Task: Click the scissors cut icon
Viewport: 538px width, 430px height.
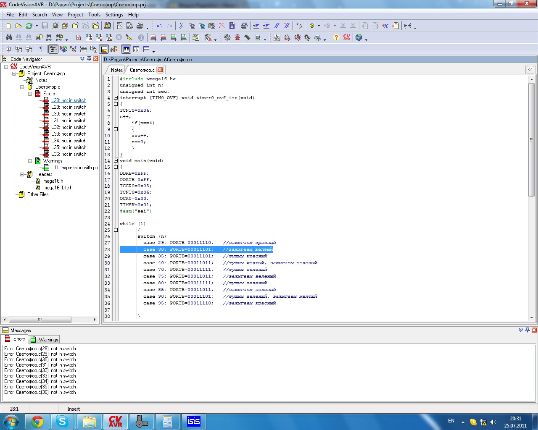Action: click(x=181, y=26)
